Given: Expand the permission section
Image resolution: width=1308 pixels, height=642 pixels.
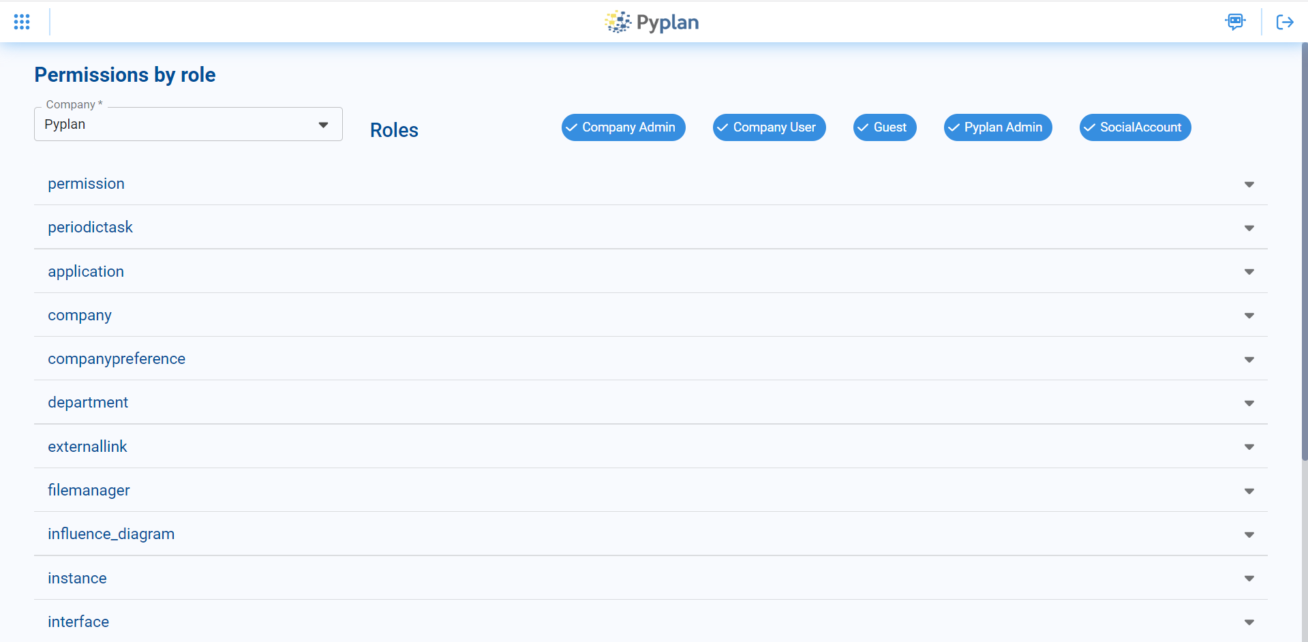Looking at the screenshot, I should click(x=1249, y=184).
